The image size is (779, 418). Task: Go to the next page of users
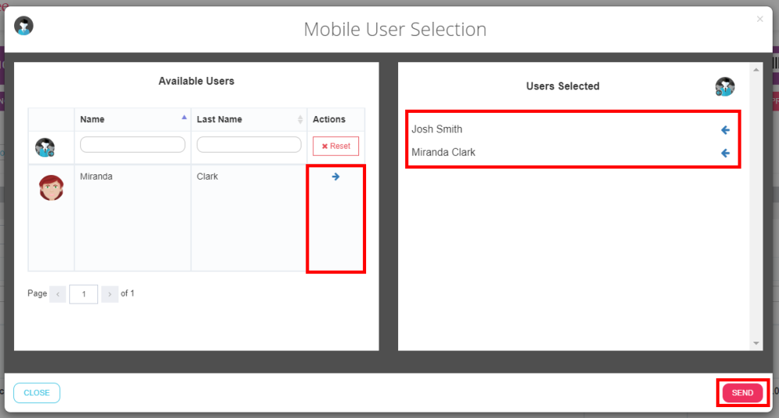coord(110,294)
